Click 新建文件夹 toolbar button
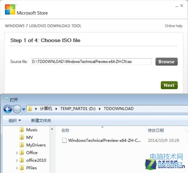 [41, 120]
